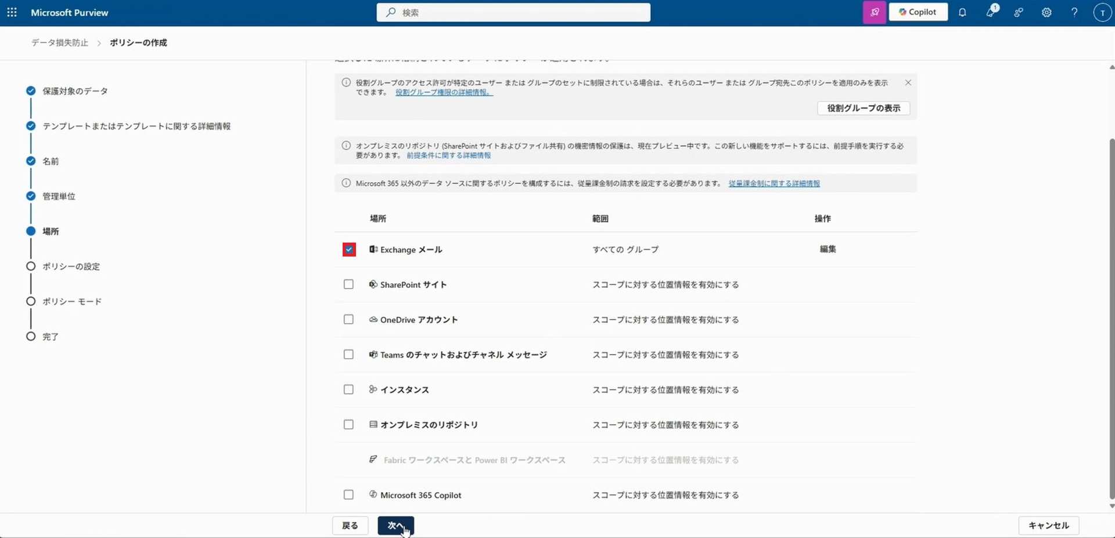The width and height of the screenshot is (1115, 538).
Task: Launch Copilot from the top bar
Action: (918, 12)
